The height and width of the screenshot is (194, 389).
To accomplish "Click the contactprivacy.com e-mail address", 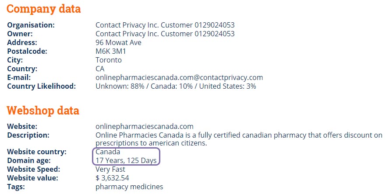I will click(x=179, y=78).
